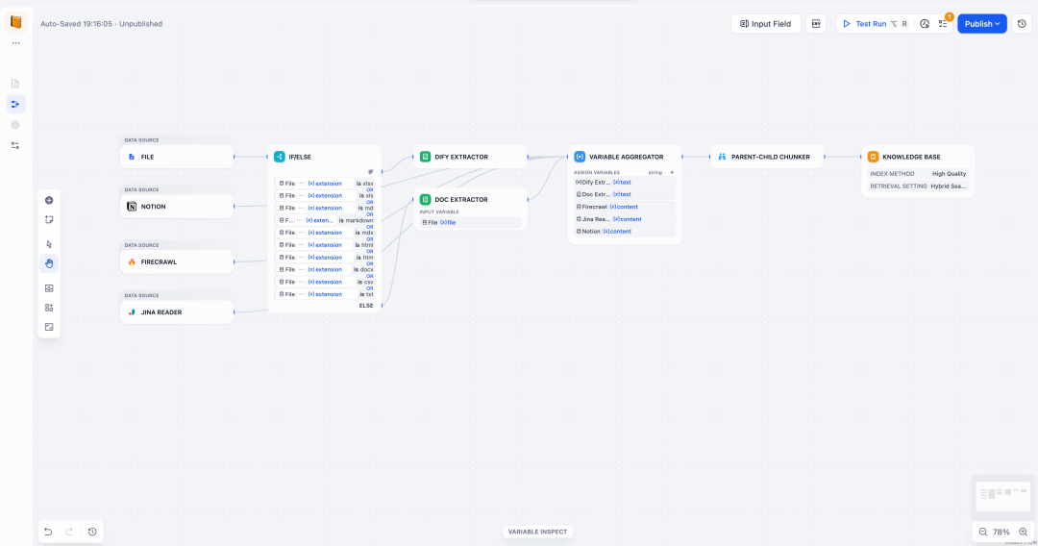Click the IF/ELSE node branch icon
The image size is (1038, 546).
[x=280, y=157]
